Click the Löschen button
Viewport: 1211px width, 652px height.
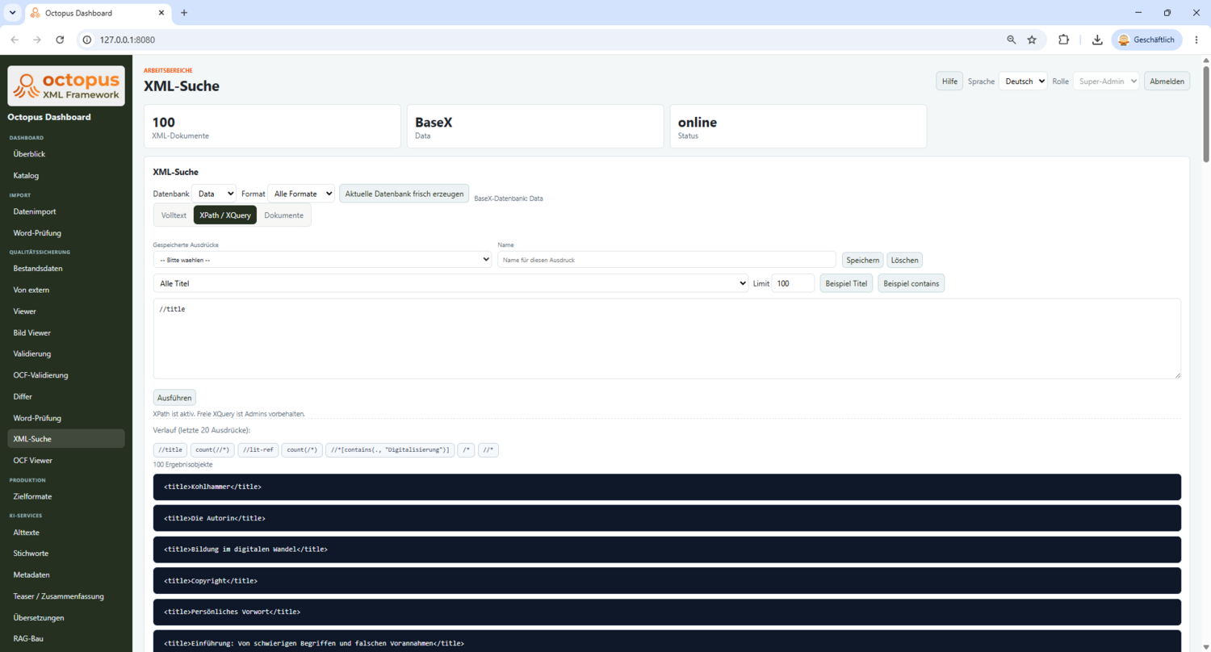pyautogui.click(x=904, y=260)
